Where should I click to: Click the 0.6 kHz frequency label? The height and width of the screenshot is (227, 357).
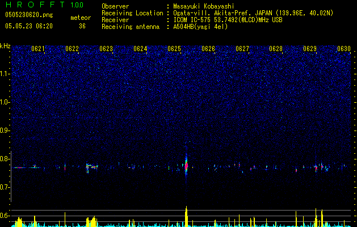[x=5, y=216]
